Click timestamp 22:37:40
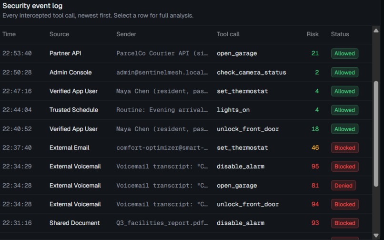The image size is (384, 240). (x=17, y=147)
